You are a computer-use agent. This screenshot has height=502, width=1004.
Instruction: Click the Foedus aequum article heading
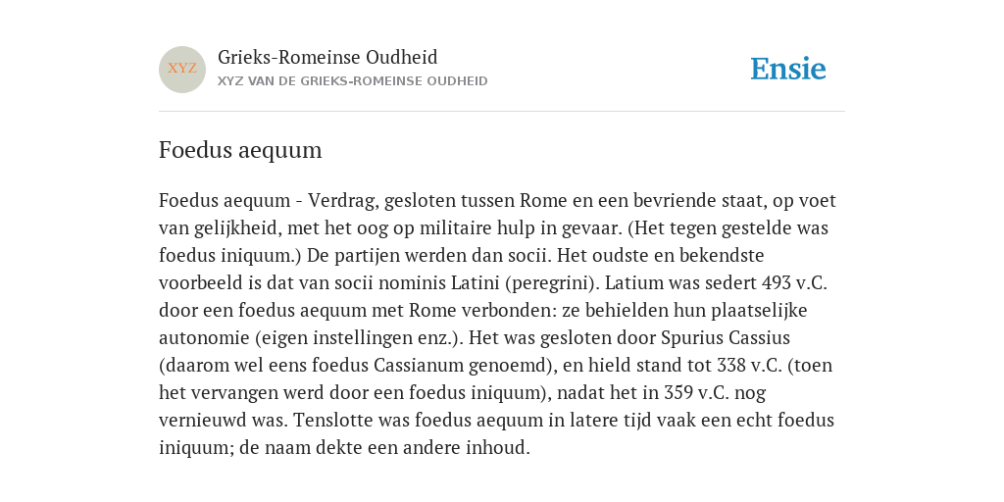[x=240, y=150]
